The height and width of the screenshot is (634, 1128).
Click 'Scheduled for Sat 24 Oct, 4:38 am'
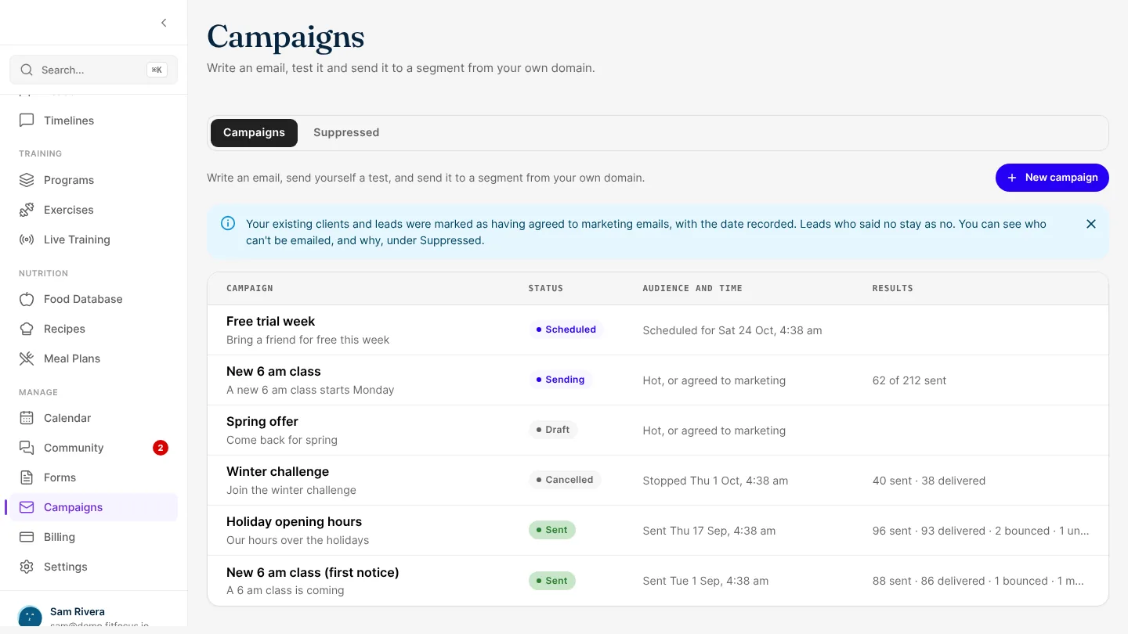pos(732,330)
